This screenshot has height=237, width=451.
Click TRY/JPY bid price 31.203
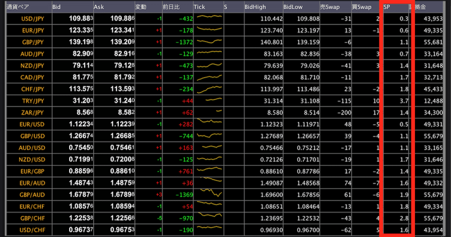pyautogui.click(x=83, y=100)
